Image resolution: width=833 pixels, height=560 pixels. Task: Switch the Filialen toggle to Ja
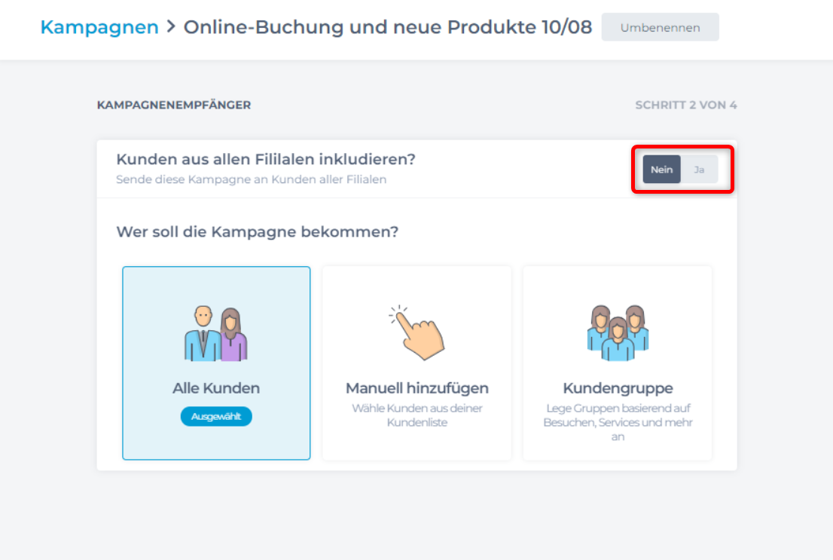699,170
